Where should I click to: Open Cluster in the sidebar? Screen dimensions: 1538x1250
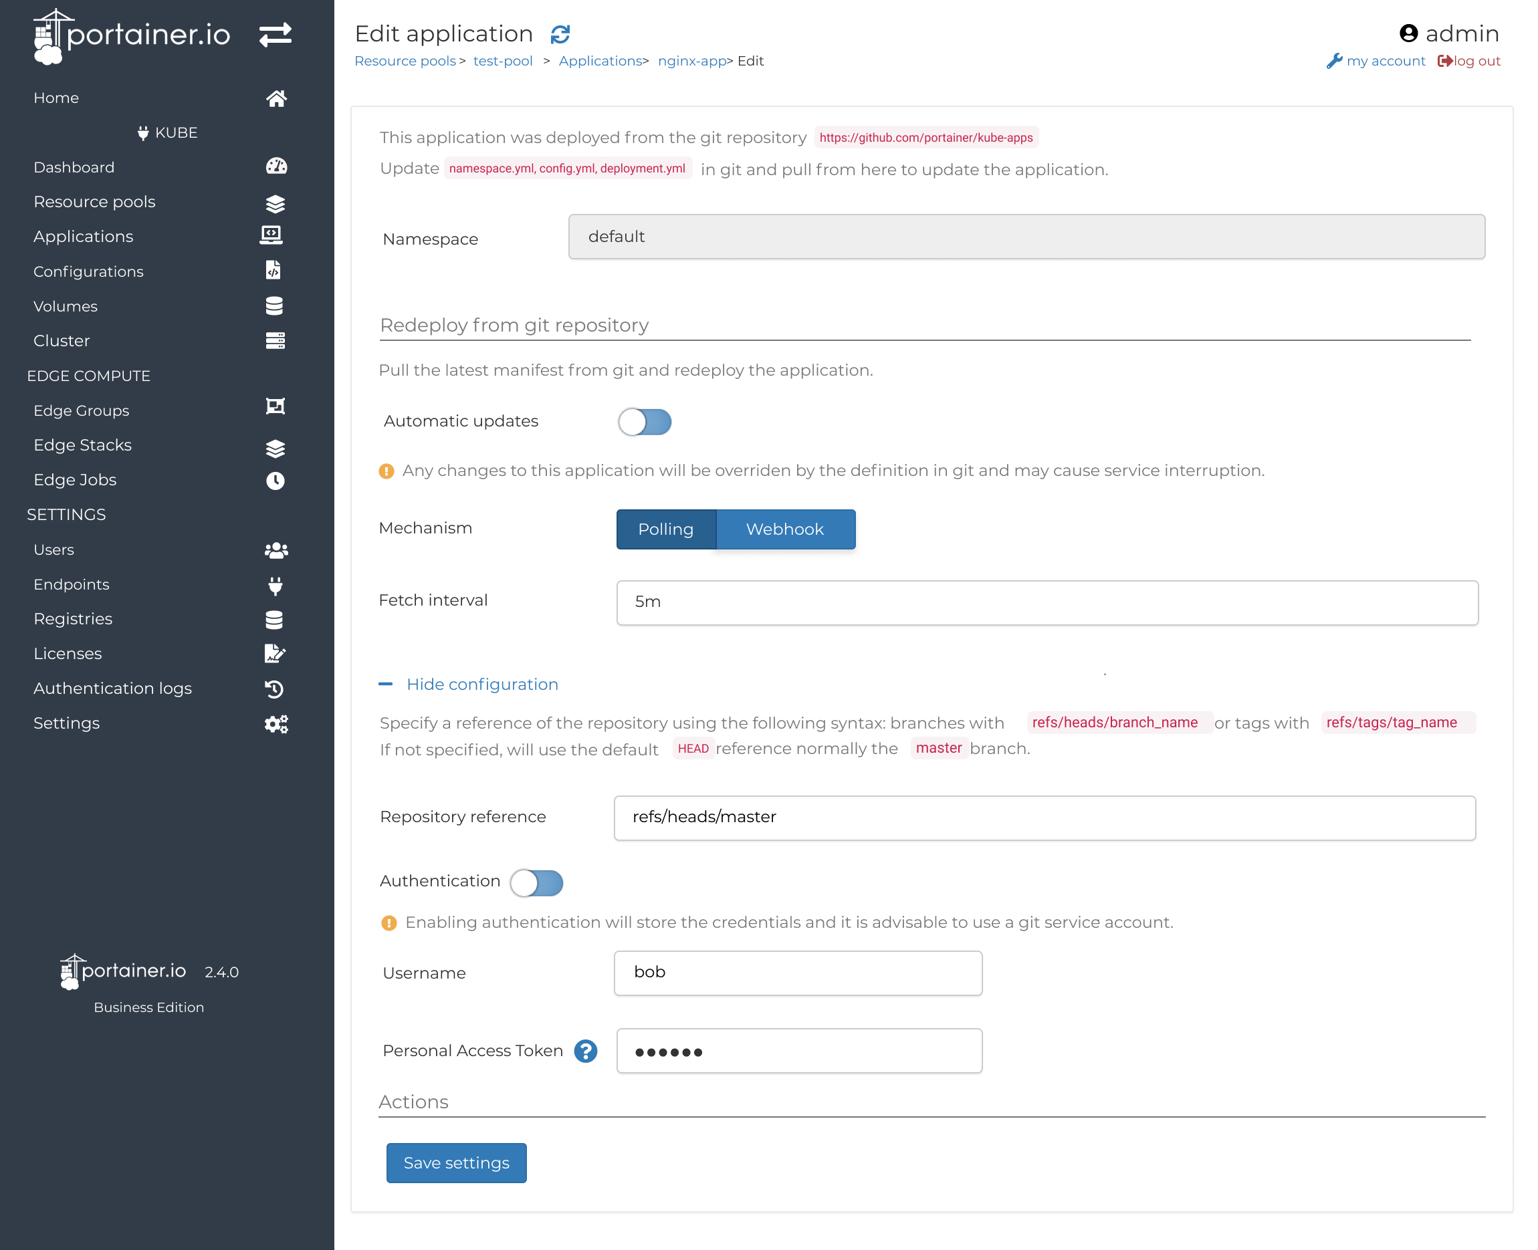point(62,341)
